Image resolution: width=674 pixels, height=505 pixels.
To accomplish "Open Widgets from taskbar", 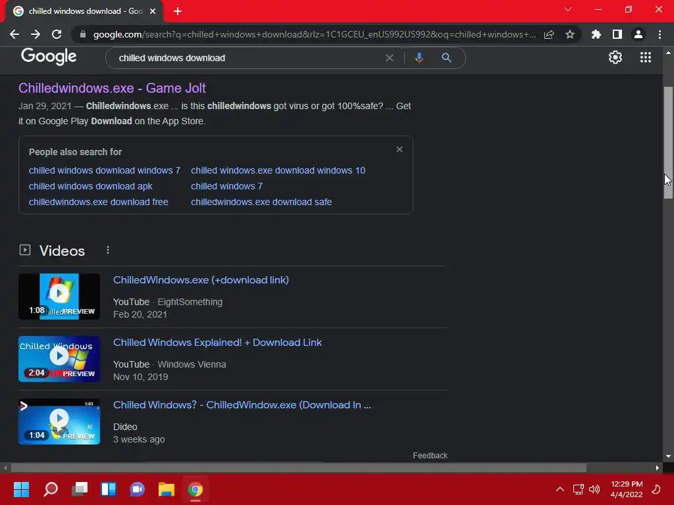I will [109, 489].
